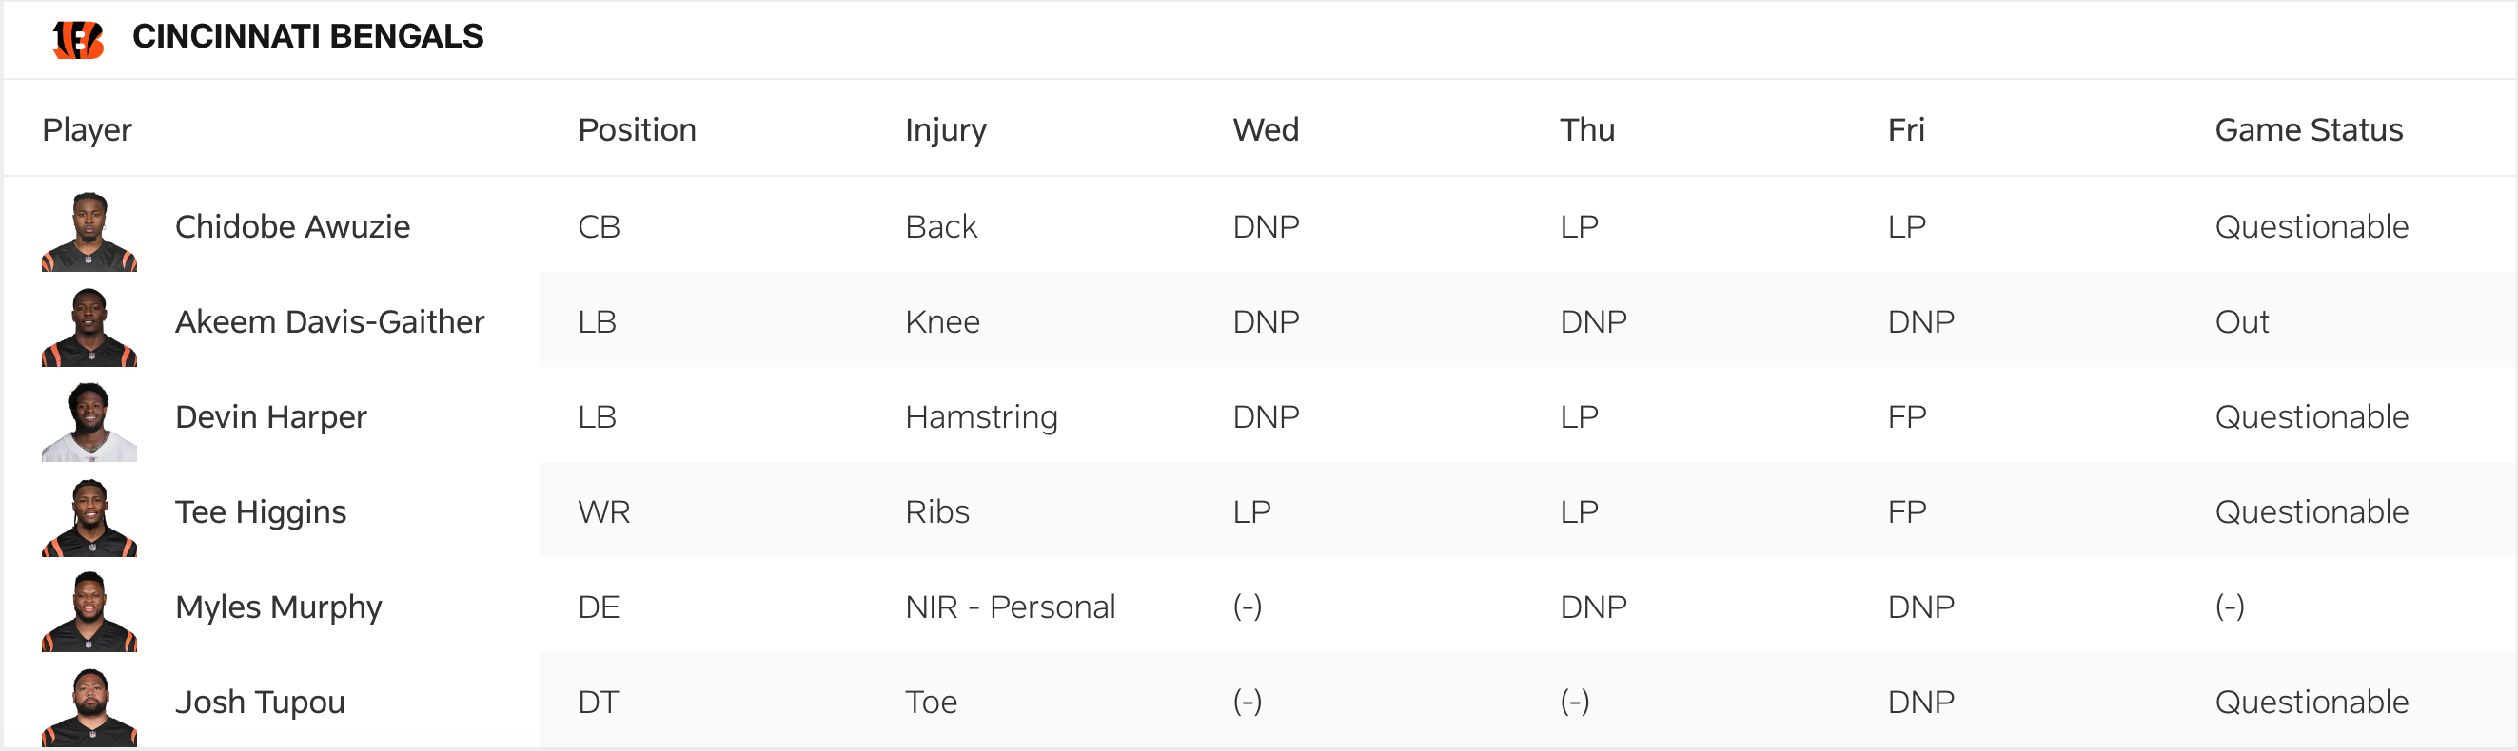Open Josh Tupou player name link
This screenshot has width=2518, height=751.
(x=260, y=703)
